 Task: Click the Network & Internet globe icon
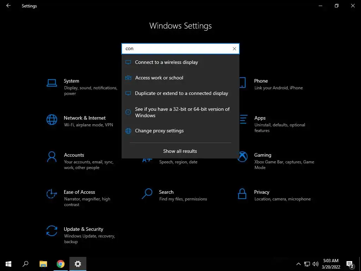click(52, 120)
